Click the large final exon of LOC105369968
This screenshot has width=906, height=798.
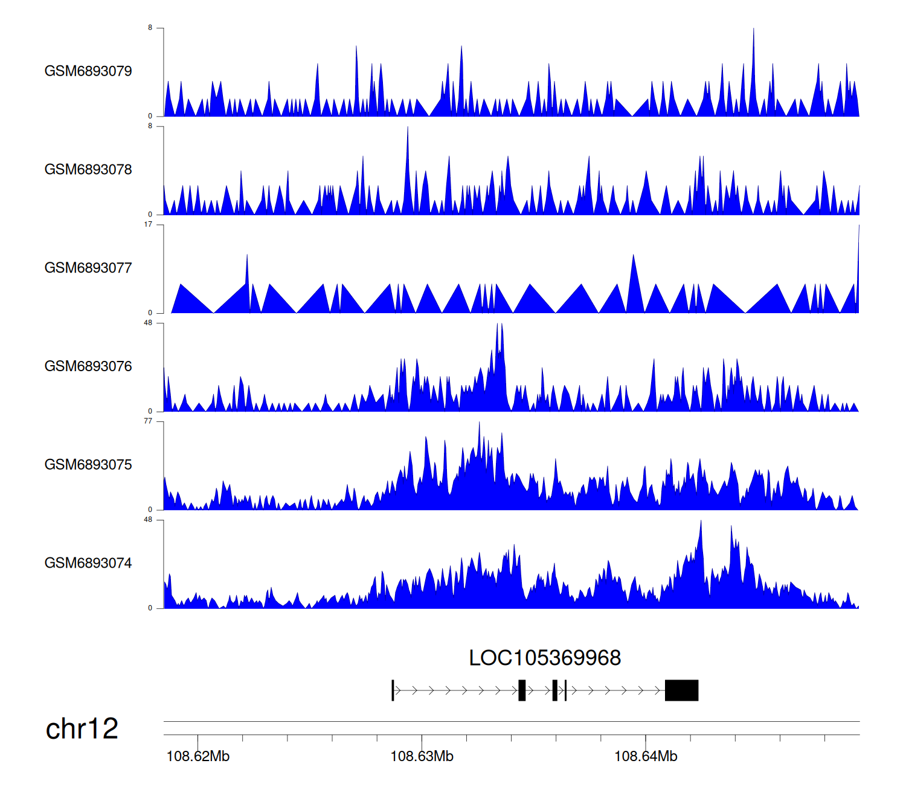pos(681,690)
